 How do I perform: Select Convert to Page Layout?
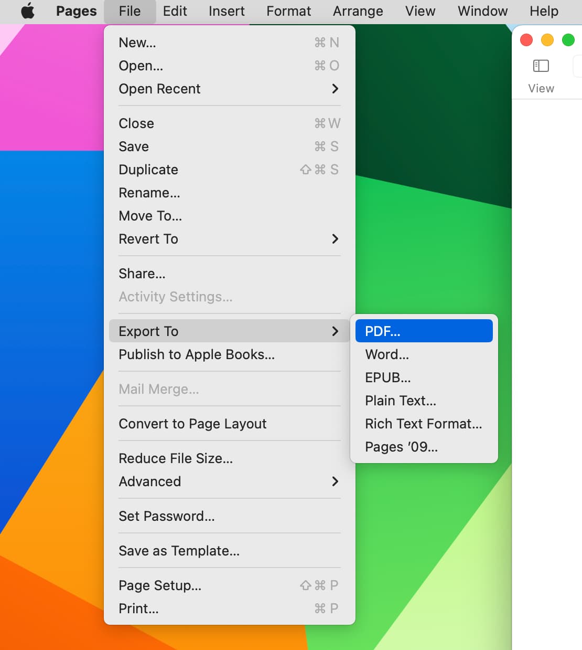230,424
